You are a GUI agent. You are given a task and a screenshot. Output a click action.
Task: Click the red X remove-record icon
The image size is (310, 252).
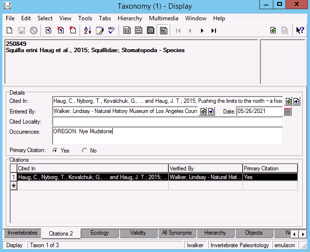tap(60, 30)
